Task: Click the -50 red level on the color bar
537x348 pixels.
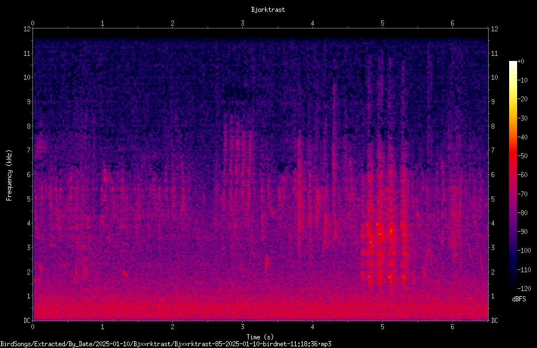Action: (513, 156)
